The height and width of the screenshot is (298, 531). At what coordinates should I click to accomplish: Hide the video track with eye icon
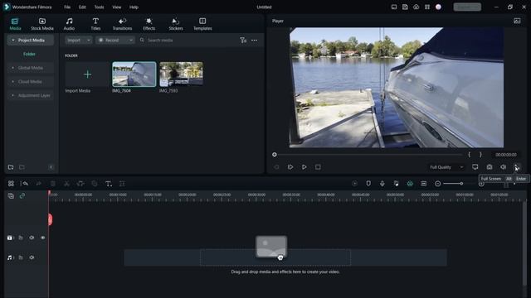coord(42,238)
